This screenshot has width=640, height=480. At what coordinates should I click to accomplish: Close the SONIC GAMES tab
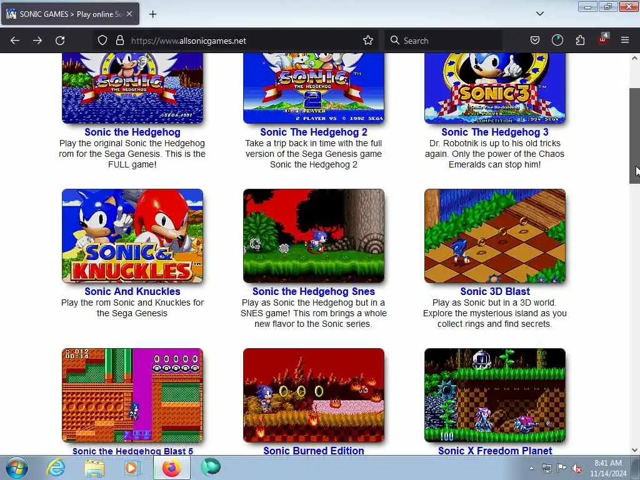(129, 14)
